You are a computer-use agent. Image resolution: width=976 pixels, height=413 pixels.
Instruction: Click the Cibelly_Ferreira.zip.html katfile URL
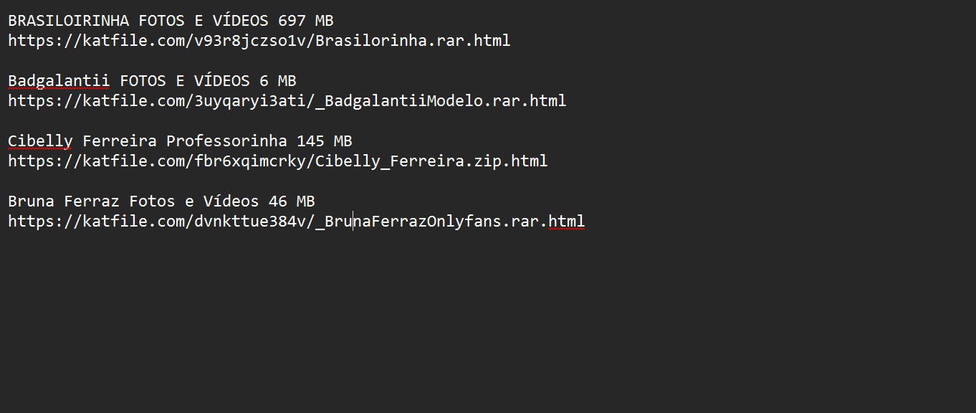[x=278, y=161]
